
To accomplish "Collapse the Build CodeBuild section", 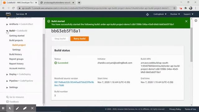I will point(7,31).
